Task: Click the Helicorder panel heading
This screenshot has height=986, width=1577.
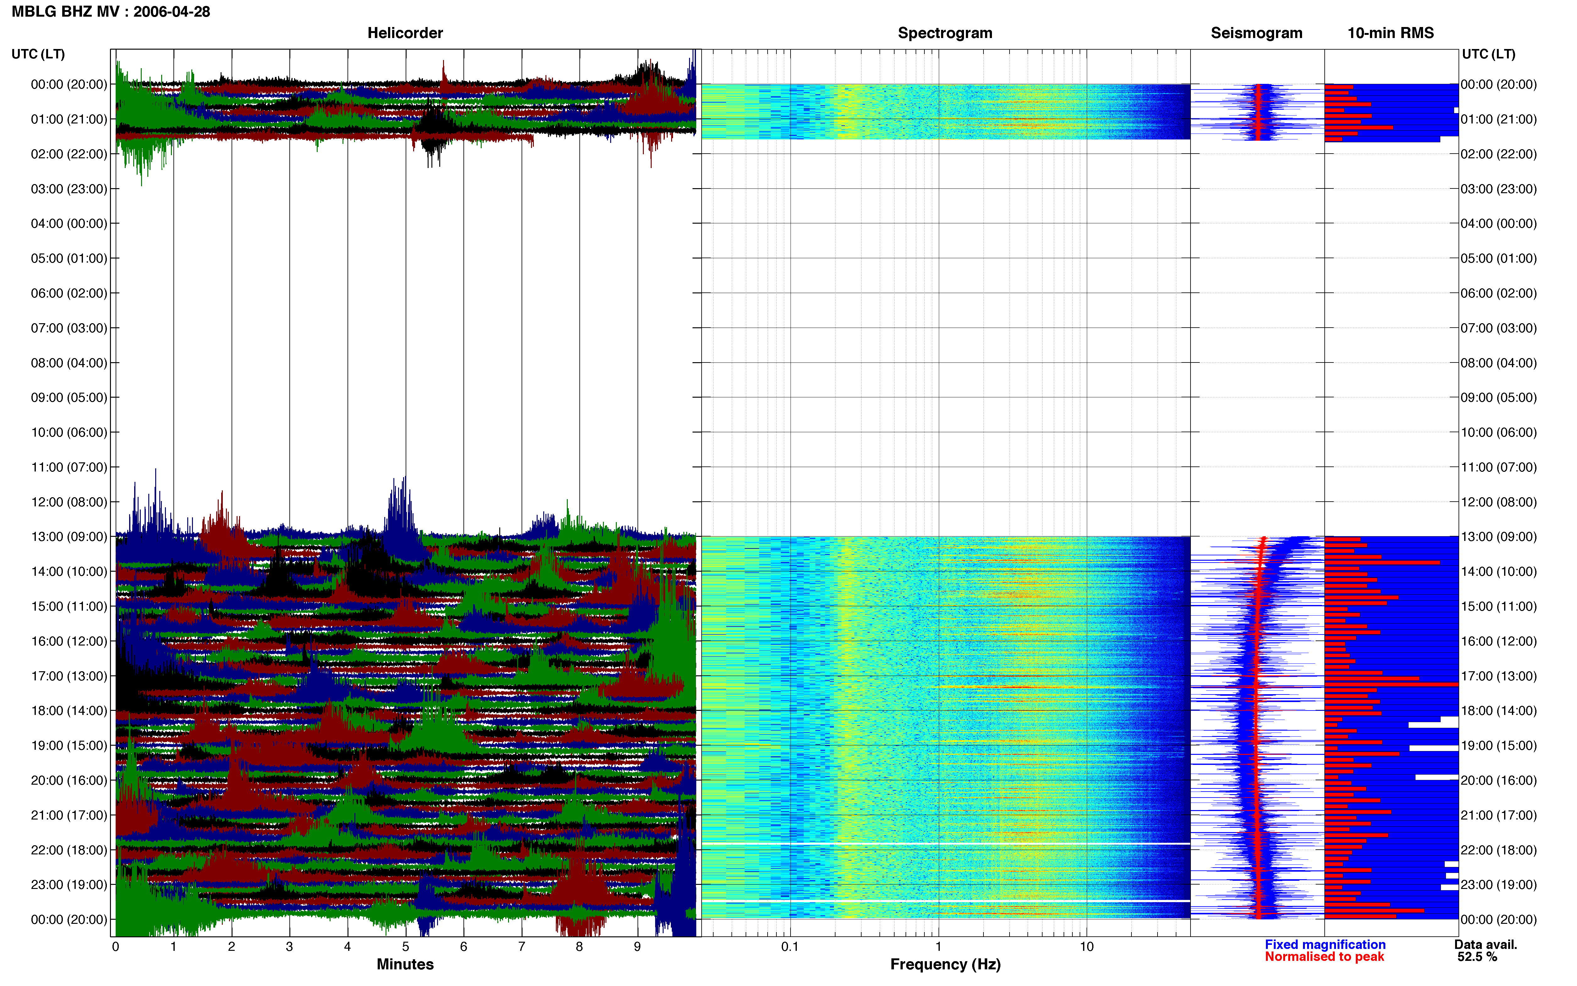Action: 405,33
